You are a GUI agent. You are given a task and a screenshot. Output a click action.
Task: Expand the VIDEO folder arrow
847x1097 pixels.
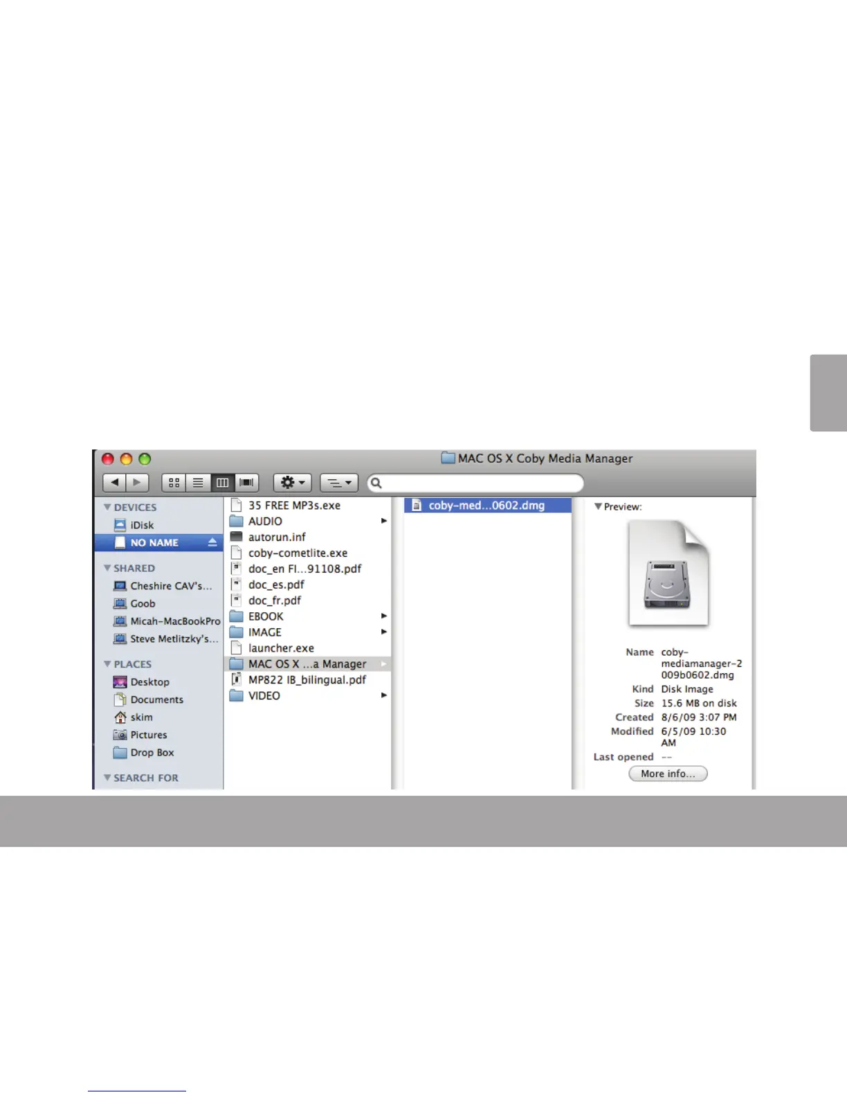tap(383, 695)
